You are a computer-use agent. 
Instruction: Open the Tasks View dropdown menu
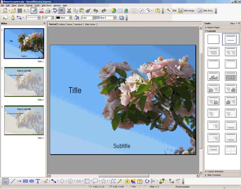(x=233, y=24)
